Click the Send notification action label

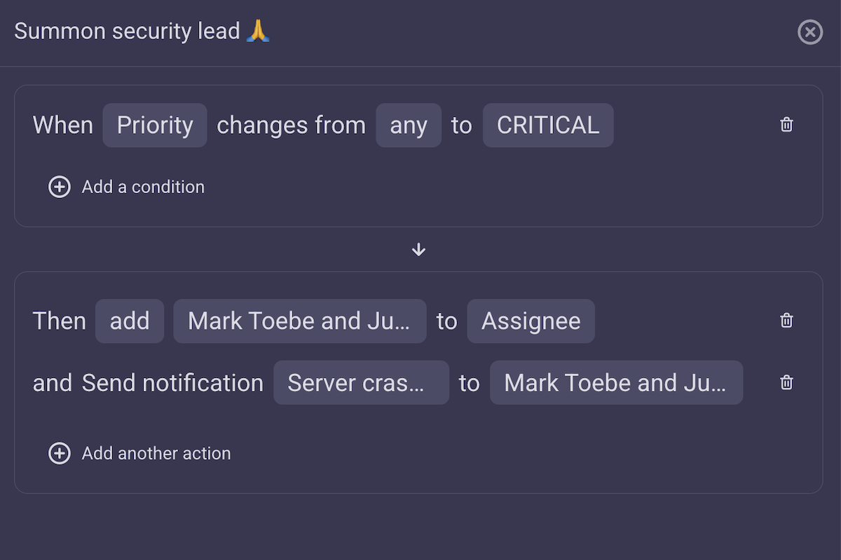pos(172,383)
